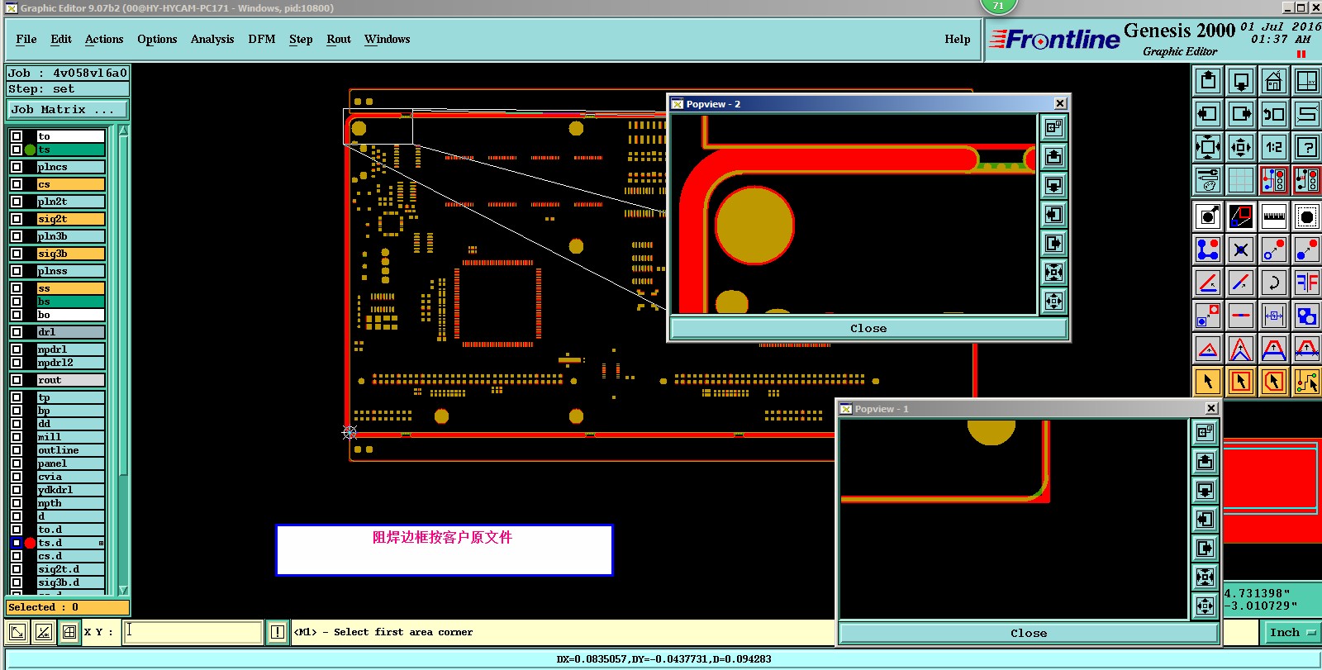1322x670 pixels.
Task: Click the ts layer green color dot
Action: (x=31, y=150)
